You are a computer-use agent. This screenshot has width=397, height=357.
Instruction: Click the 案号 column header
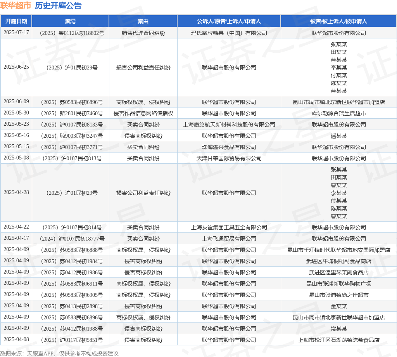[x=71, y=21]
